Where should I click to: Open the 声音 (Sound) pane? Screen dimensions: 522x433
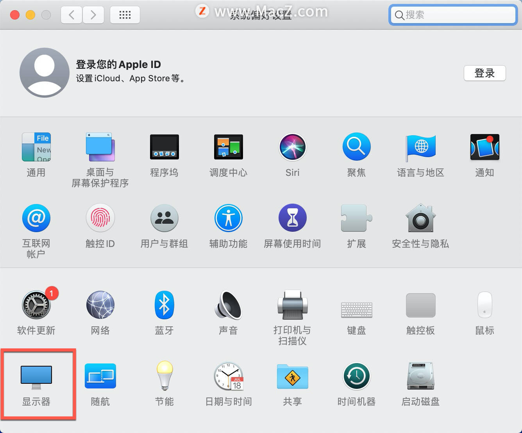pos(228,305)
